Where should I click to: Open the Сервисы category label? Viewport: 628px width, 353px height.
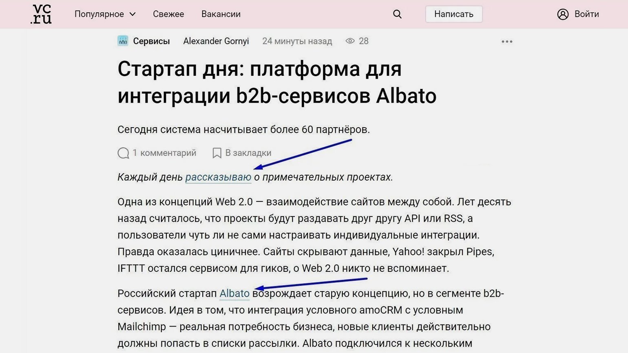(151, 41)
